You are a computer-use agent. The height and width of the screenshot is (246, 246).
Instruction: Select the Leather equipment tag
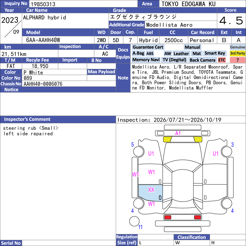click(x=181, y=54)
